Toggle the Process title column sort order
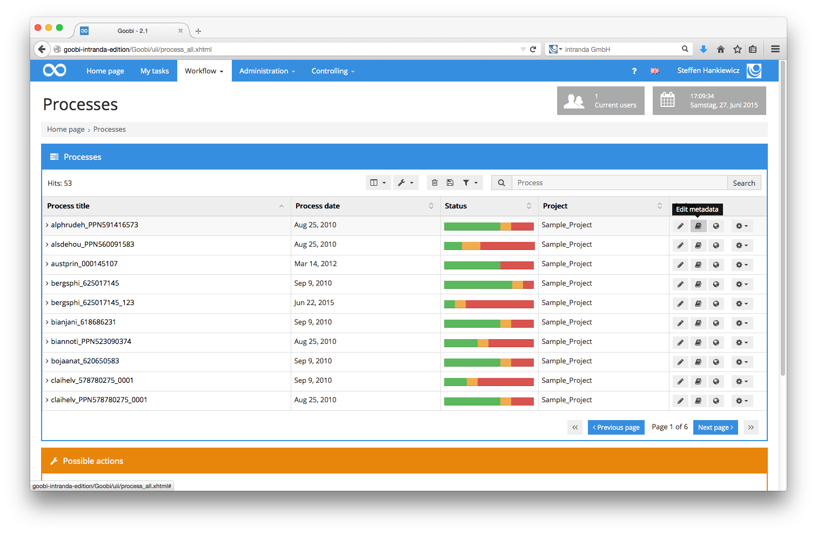 pos(281,206)
